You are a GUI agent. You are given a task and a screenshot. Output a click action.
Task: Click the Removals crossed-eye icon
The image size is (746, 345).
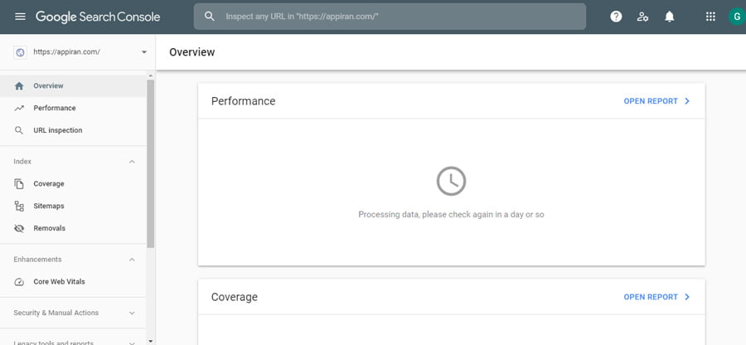coord(19,228)
